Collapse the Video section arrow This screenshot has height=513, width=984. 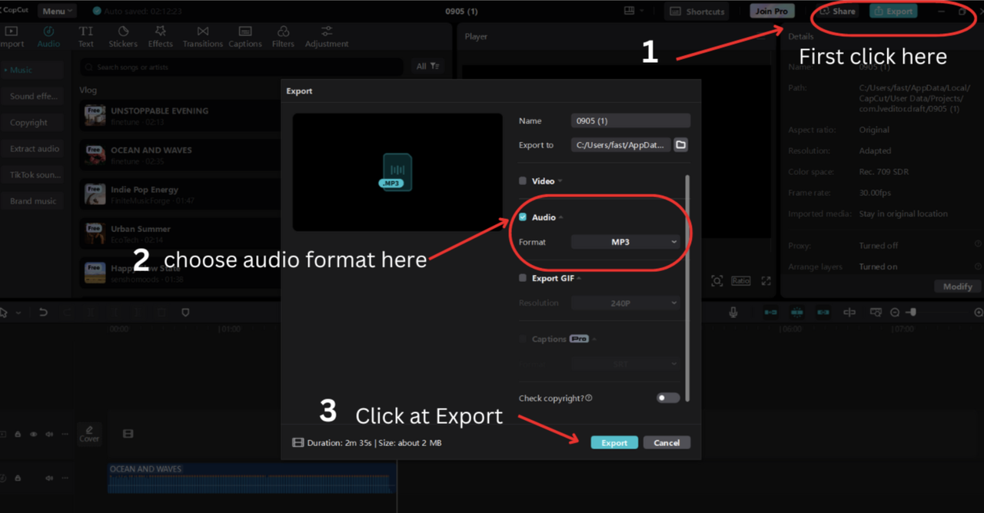point(560,181)
